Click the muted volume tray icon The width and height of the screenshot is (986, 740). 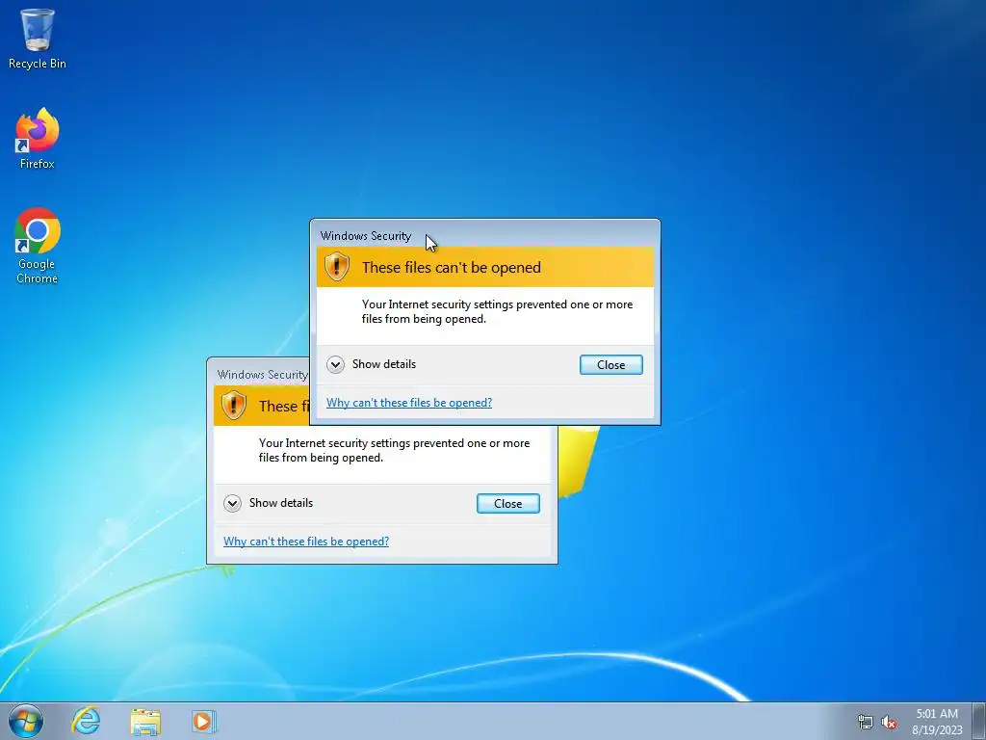889,722
